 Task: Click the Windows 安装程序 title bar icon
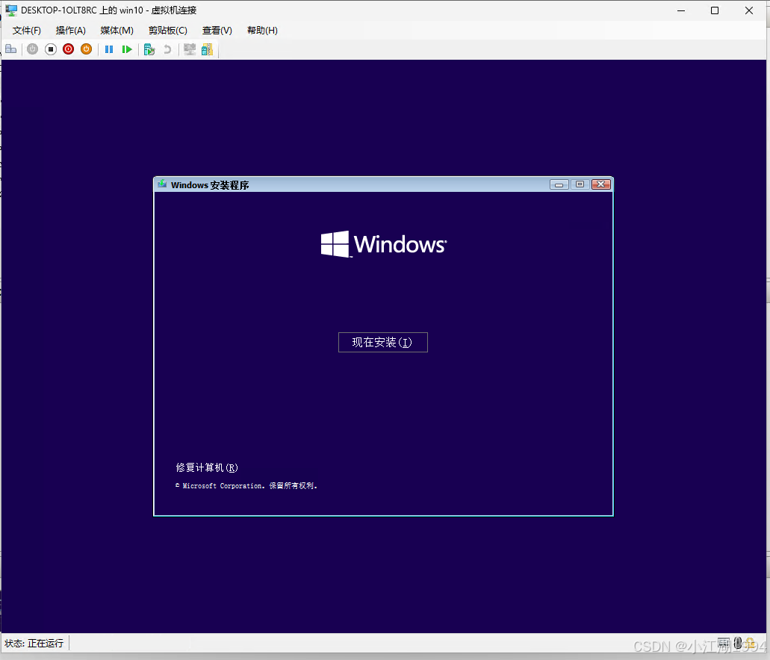tap(162, 184)
